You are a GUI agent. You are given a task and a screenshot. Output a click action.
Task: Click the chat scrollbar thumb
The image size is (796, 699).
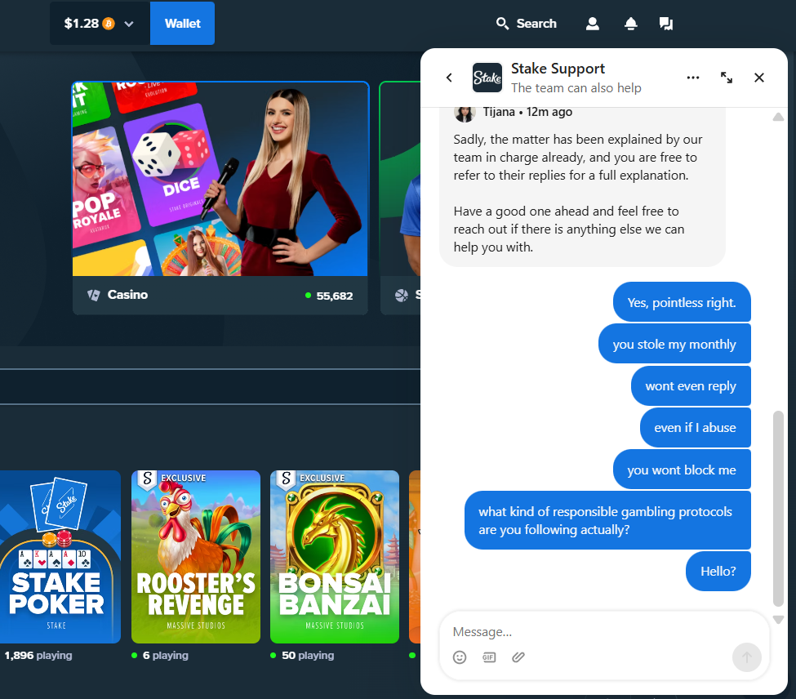[x=778, y=509]
